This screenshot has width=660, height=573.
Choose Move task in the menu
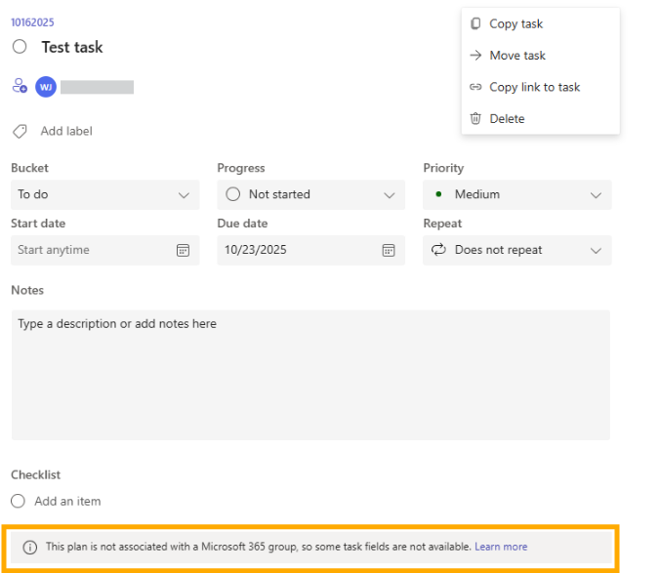point(517,56)
